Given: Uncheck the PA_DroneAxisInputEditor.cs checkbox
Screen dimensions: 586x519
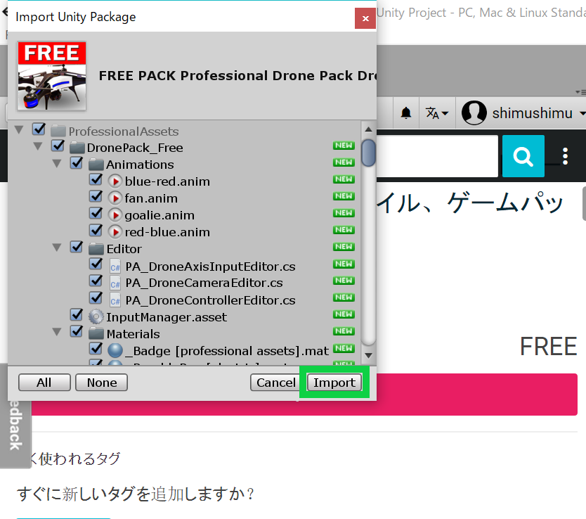Looking at the screenshot, I should 96,266.
